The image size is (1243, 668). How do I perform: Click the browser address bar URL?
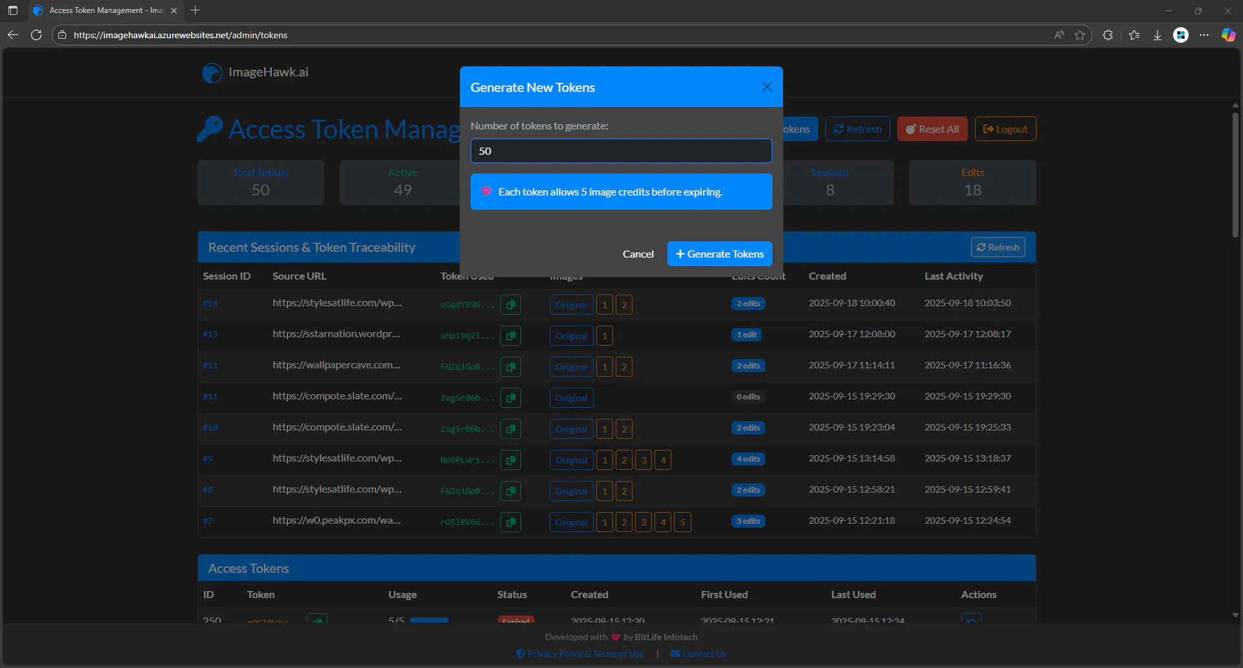(181, 35)
